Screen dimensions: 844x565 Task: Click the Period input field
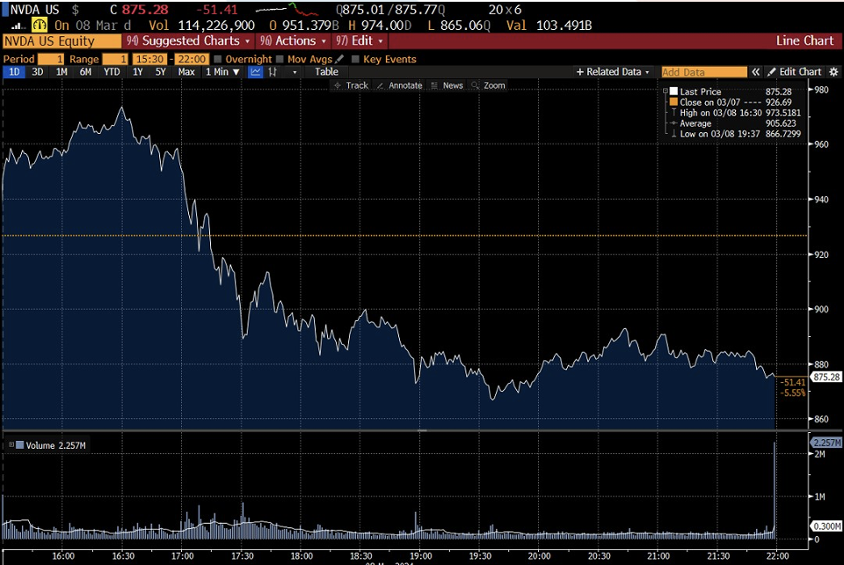click(51, 59)
